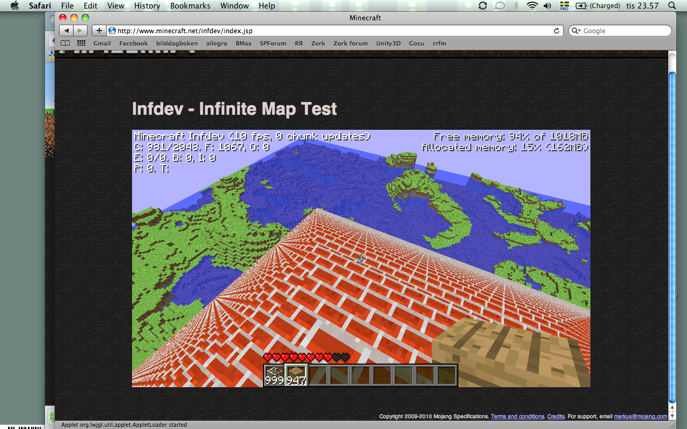Open the View menu
This screenshot has width=687, height=429.
click(x=115, y=6)
